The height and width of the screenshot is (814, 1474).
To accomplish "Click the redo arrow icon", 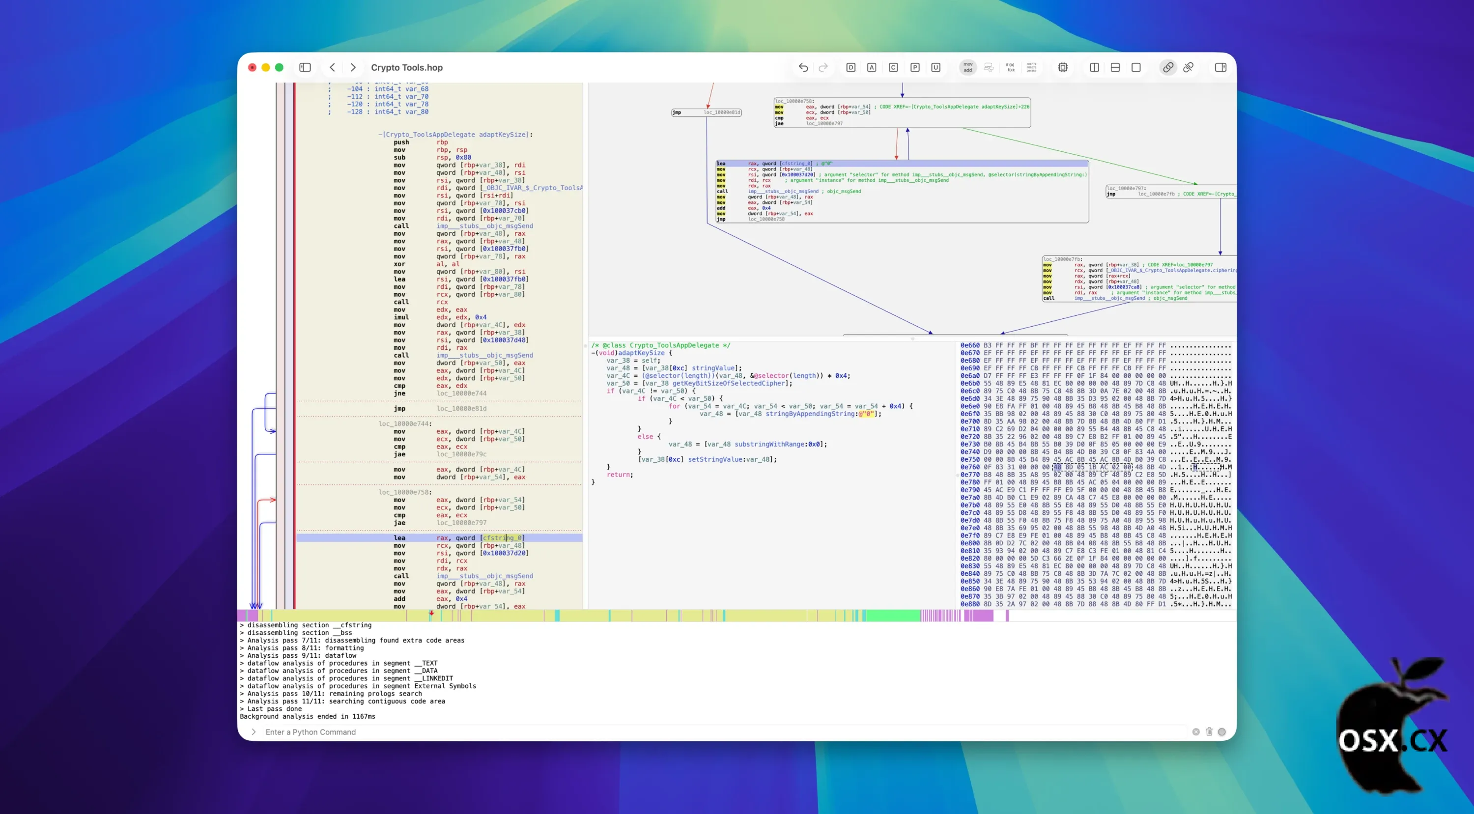I will click(823, 67).
